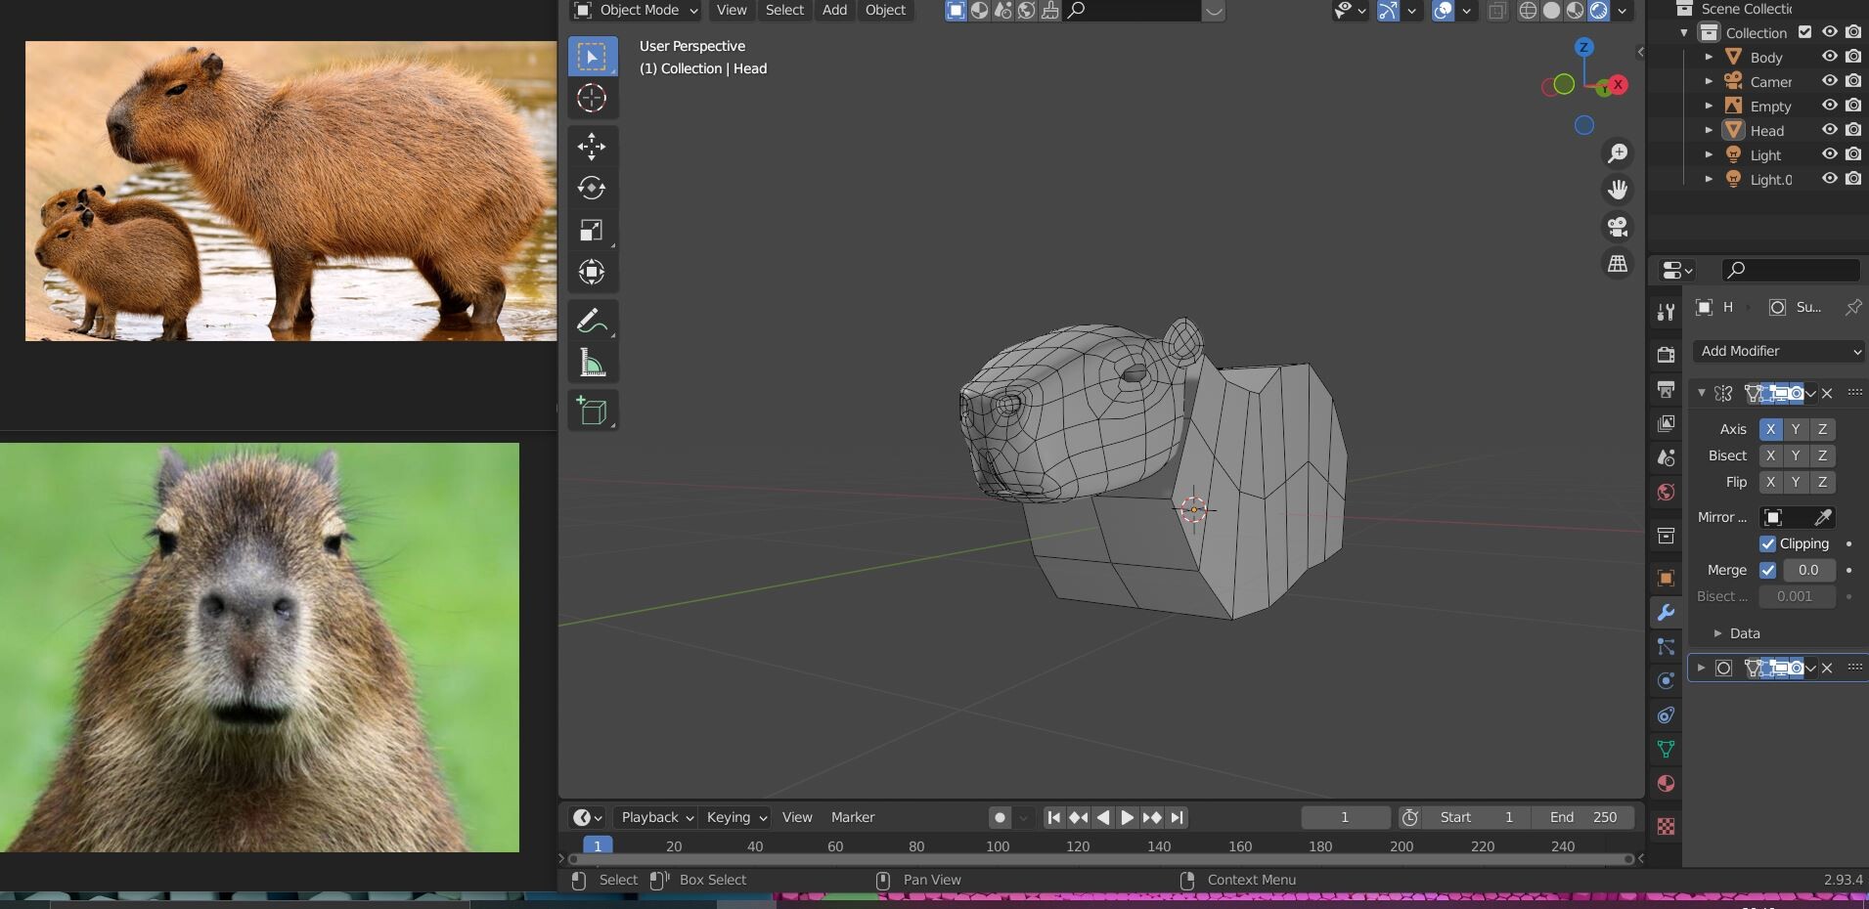Set the Merge threshold value field
The height and width of the screenshot is (909, 1869).
pyautogui.click(x=1808, y=570)
